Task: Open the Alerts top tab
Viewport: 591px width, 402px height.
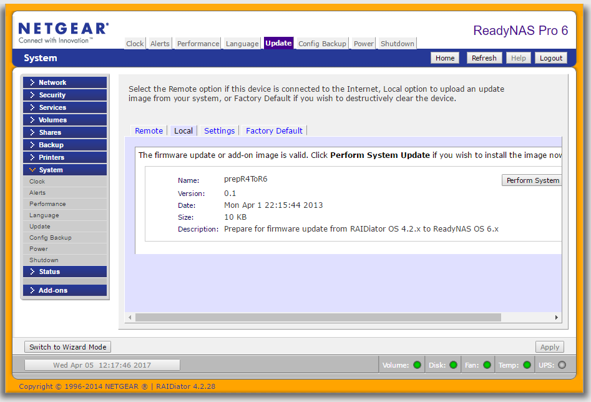Action: 160,44
